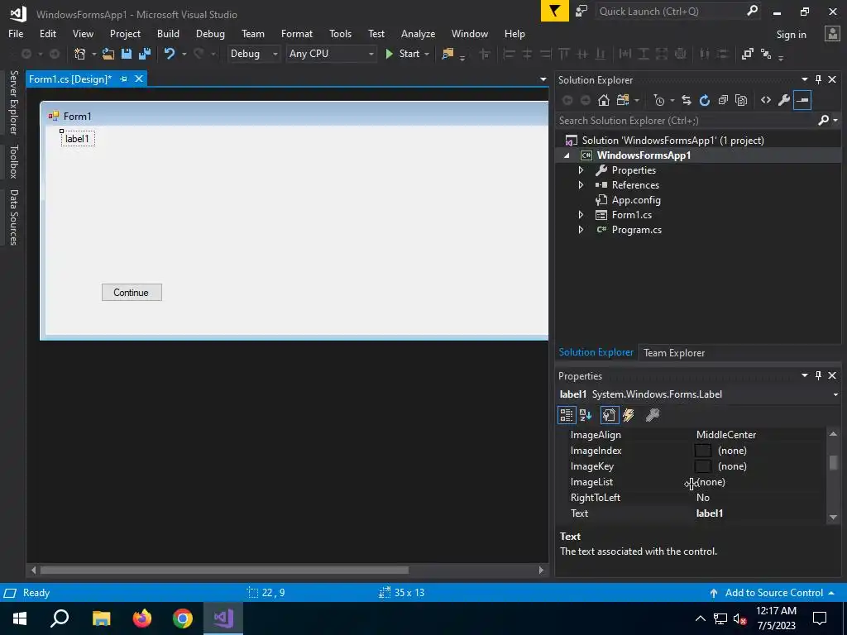The width and height of the screenshot is (847, 635).
Task: Click the Save All toolbar icon
Action: 145,54
